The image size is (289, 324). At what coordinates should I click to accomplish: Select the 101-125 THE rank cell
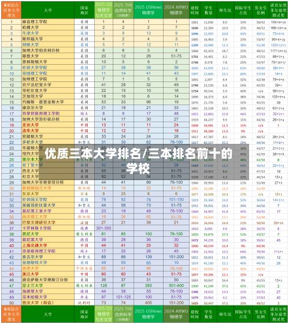[123, 297]
